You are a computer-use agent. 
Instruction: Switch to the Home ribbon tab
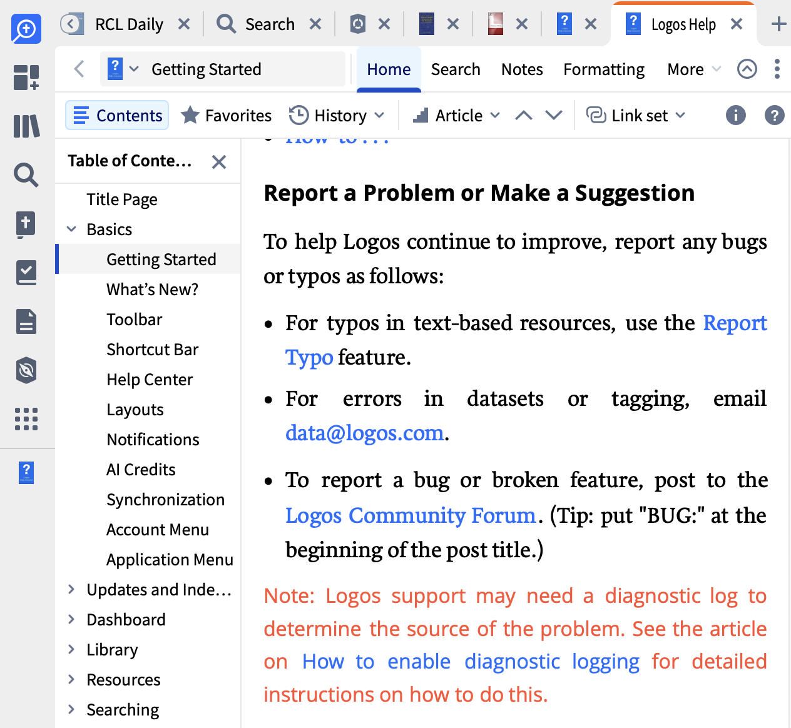389,69
